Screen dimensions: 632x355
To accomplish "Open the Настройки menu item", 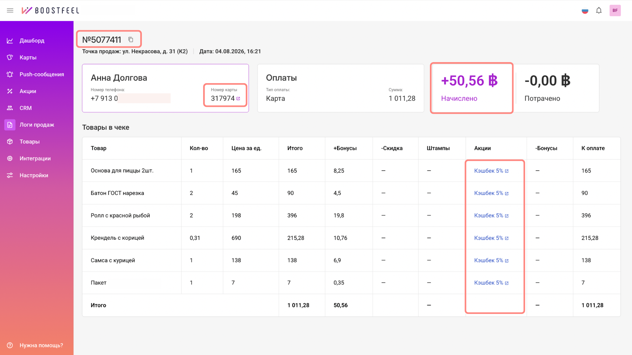I will point(34,175).
